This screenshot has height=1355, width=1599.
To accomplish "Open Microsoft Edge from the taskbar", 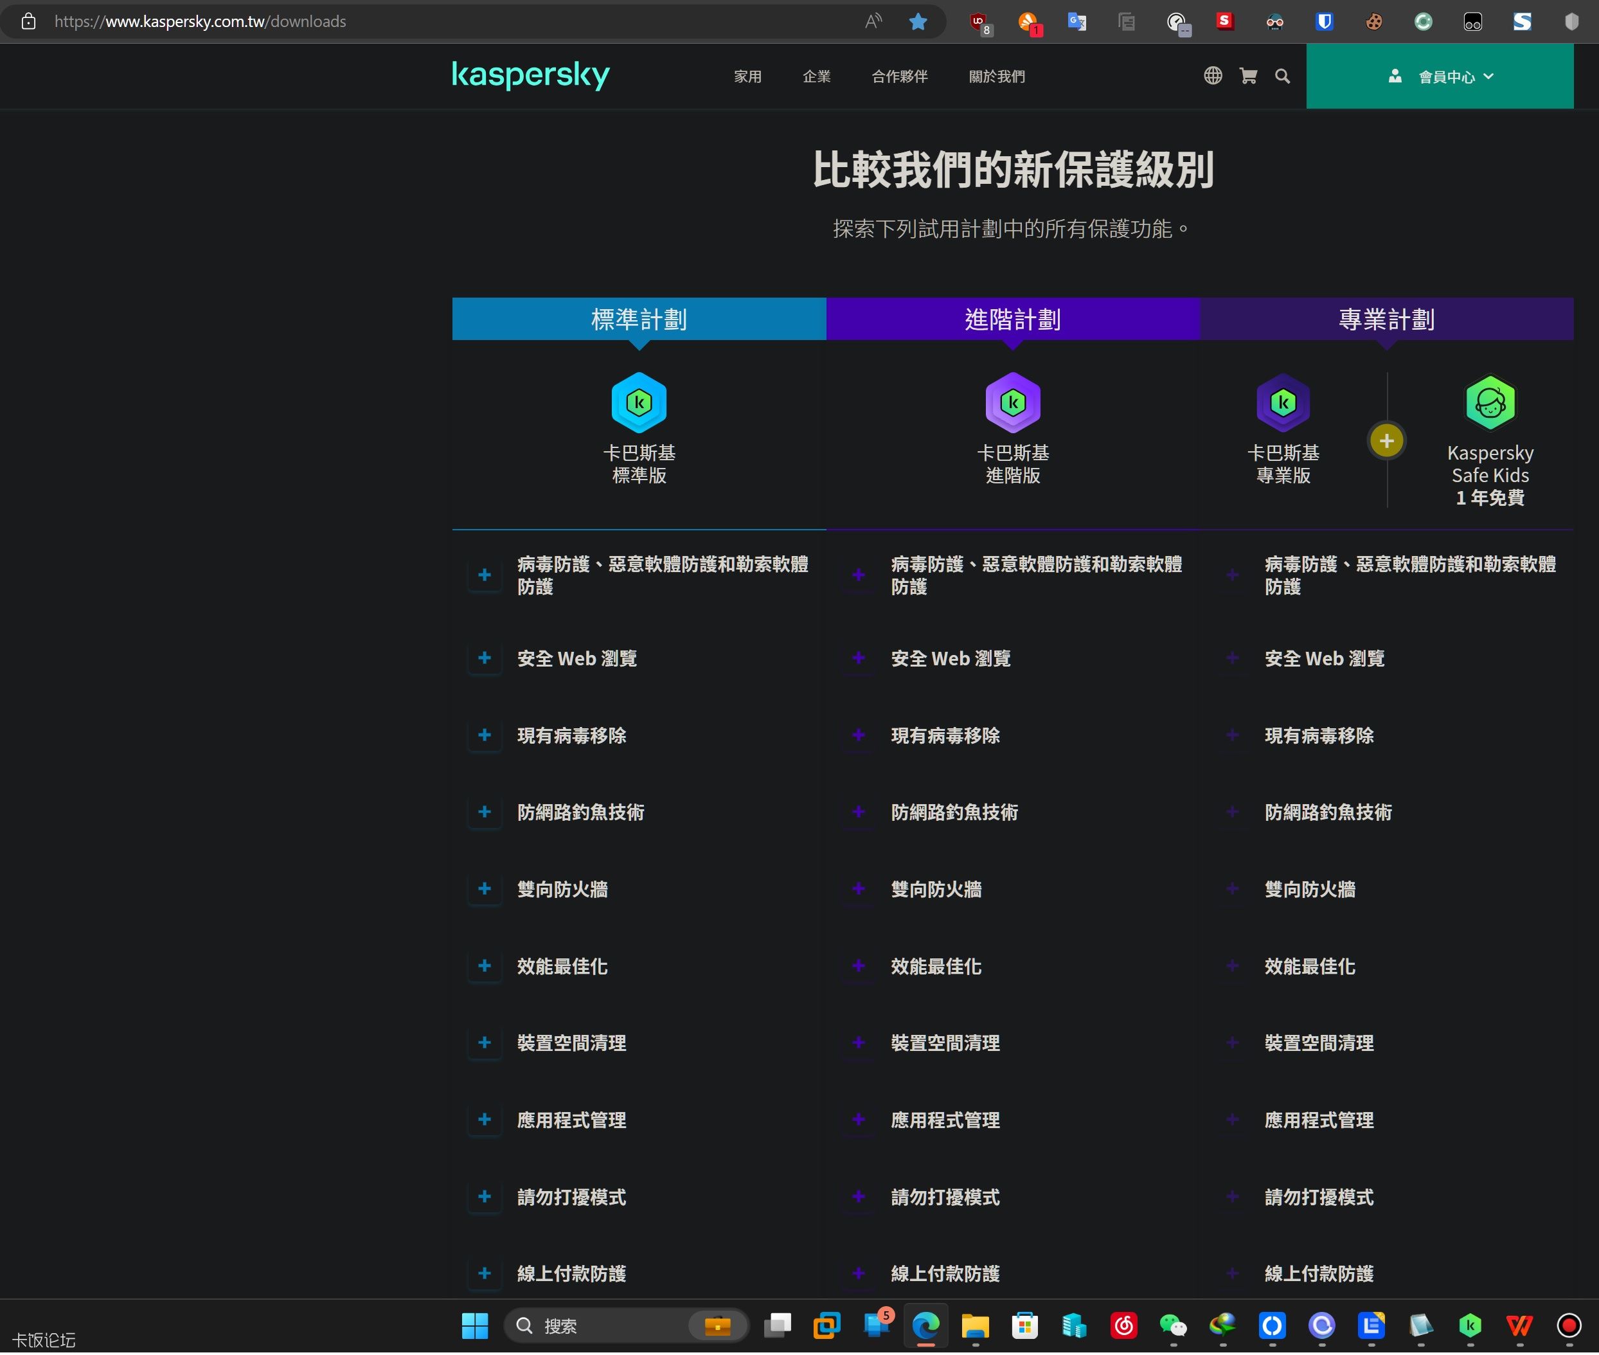I will 925,1326.
